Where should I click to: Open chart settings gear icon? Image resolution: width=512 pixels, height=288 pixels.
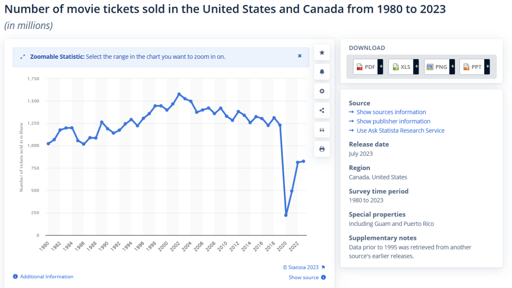pyautogui.click(x=322, y=91)
